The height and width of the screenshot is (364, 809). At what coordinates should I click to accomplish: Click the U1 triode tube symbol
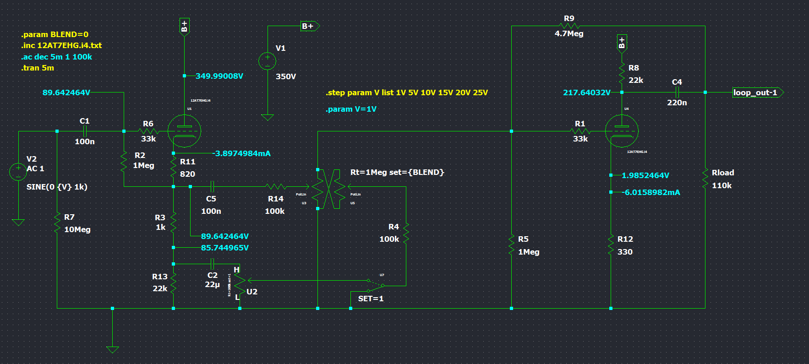click(x=184, y=131)
